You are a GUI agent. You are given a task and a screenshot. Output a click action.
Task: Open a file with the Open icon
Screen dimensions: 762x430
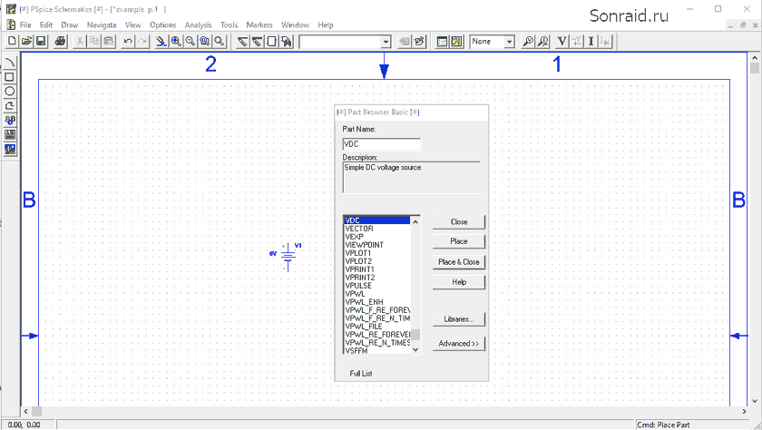pos(26,42)
